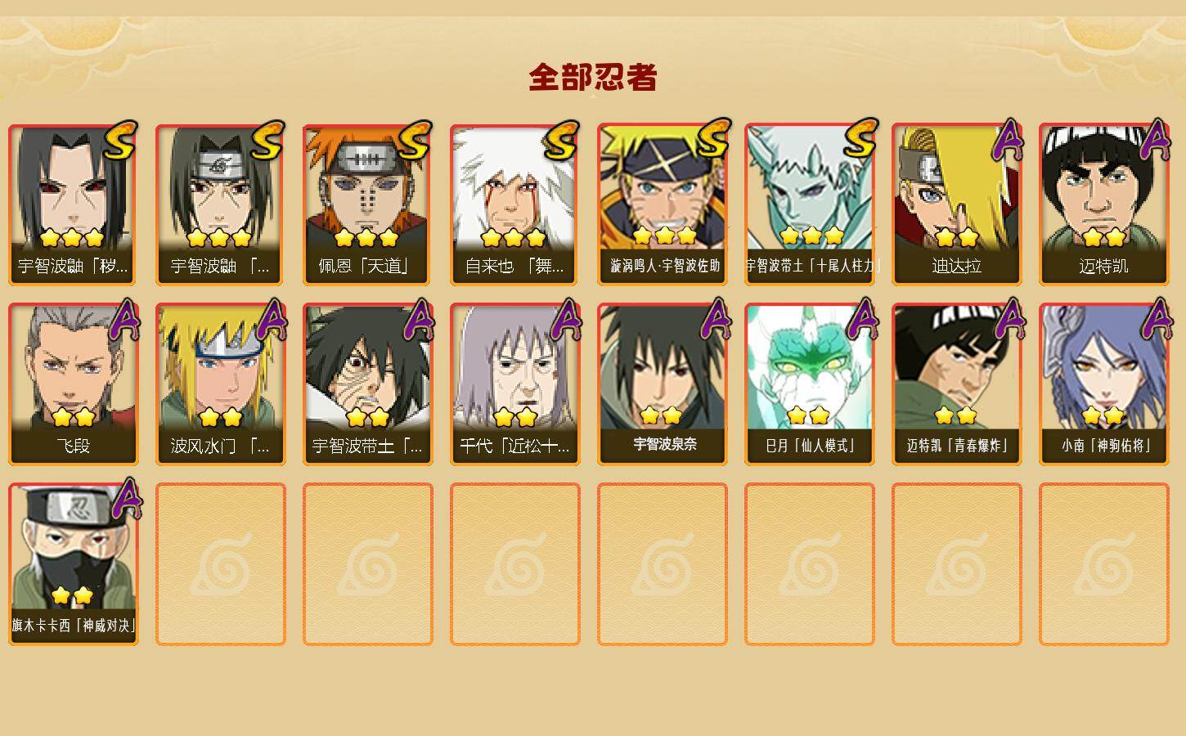Choose the 旗木卡卡西「神威对决」card
This screenshot has height=736, width=1186.
click(x=73, y=564)
